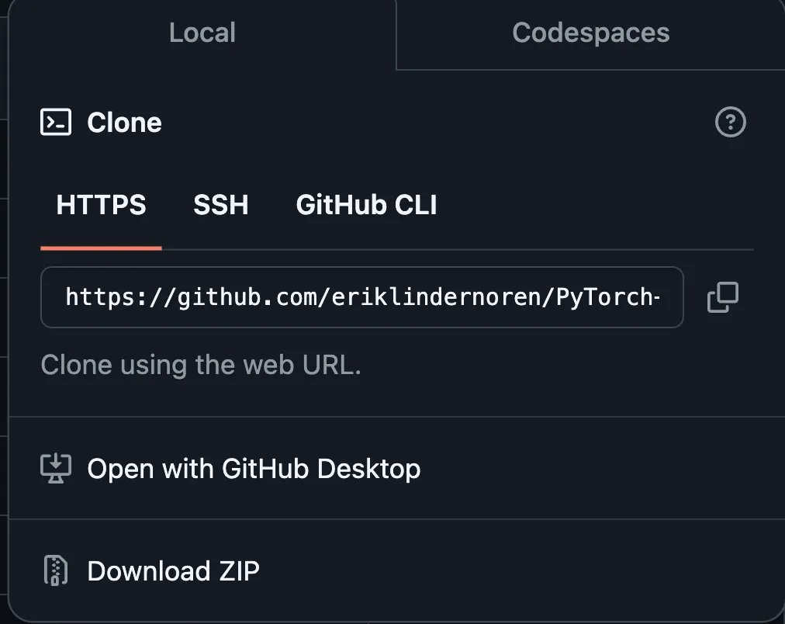This screenshot has height=624, width=785.
Task: Open with GitHub Desktop
Action: point(254,469)
